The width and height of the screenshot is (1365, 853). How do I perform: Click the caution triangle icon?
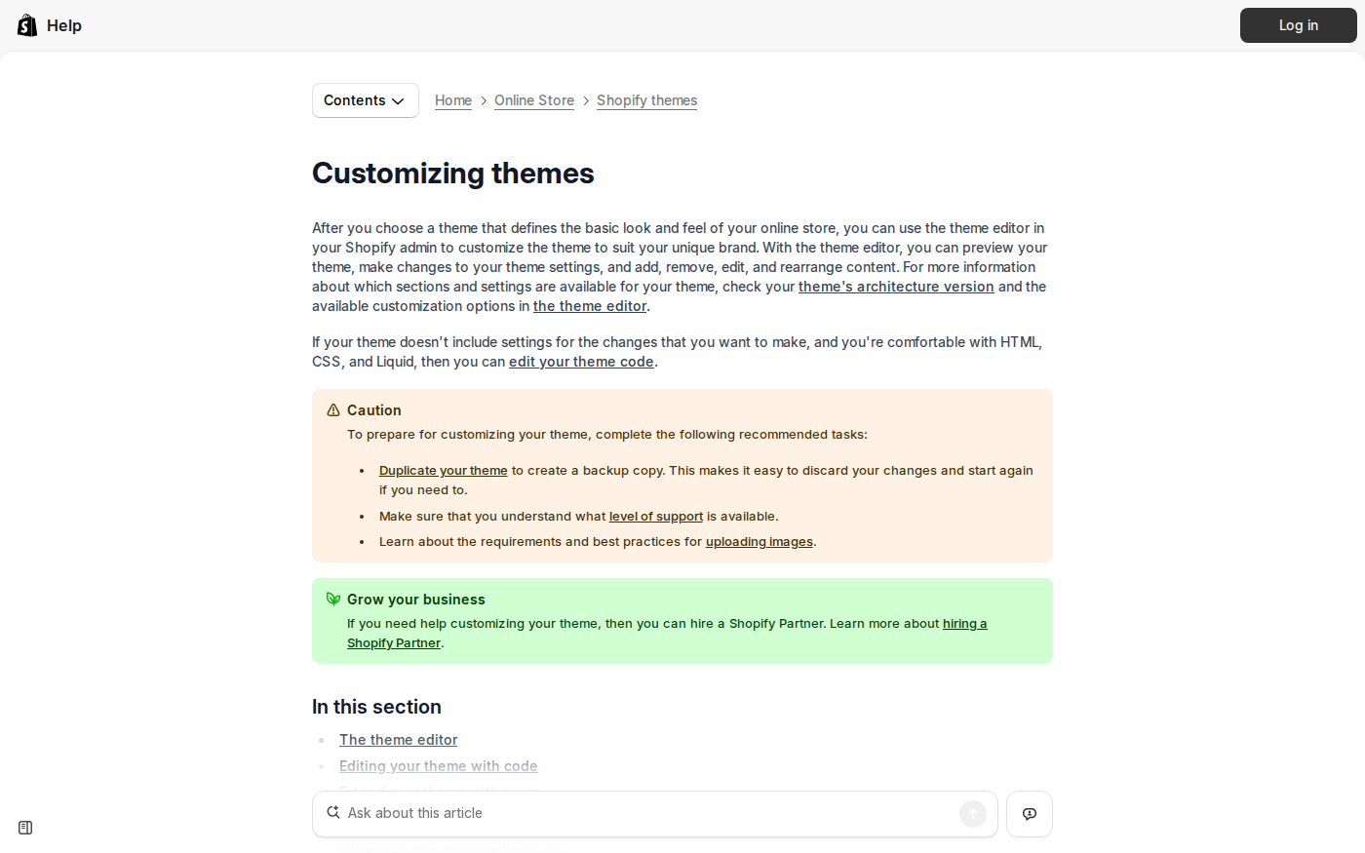click(x=332, y=409)
